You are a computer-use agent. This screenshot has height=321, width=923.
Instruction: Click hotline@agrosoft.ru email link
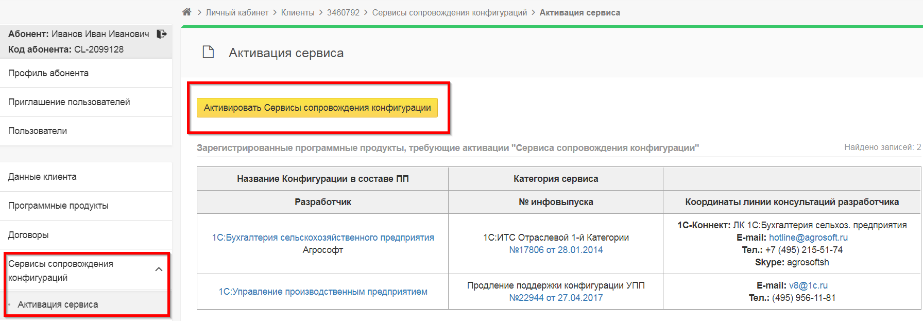tap(808, 238)
